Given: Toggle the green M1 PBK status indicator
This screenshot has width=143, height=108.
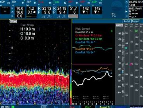Looking at the screenshot, I should coord(13,107).
